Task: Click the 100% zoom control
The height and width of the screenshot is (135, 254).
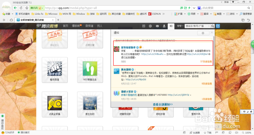Action: pyautogui.click(x=247, y=132)
